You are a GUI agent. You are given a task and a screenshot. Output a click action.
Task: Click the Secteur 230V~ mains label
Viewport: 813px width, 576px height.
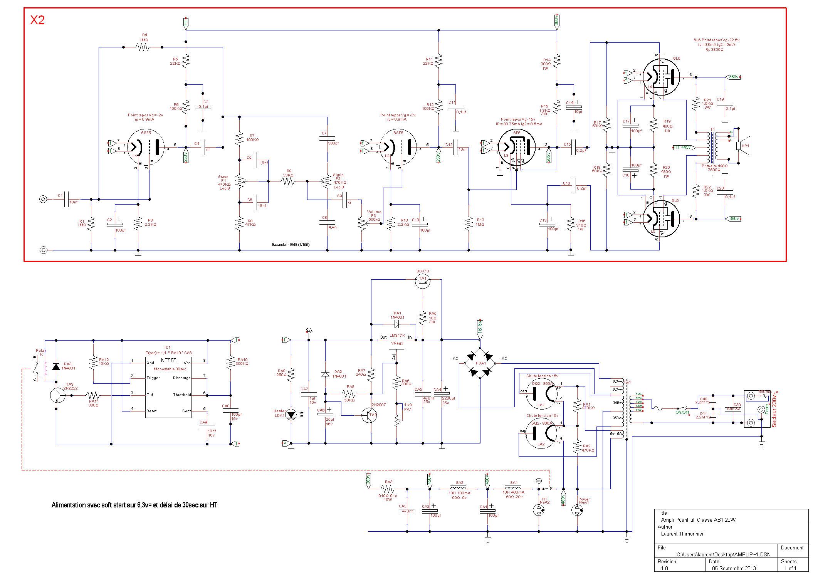774,409
